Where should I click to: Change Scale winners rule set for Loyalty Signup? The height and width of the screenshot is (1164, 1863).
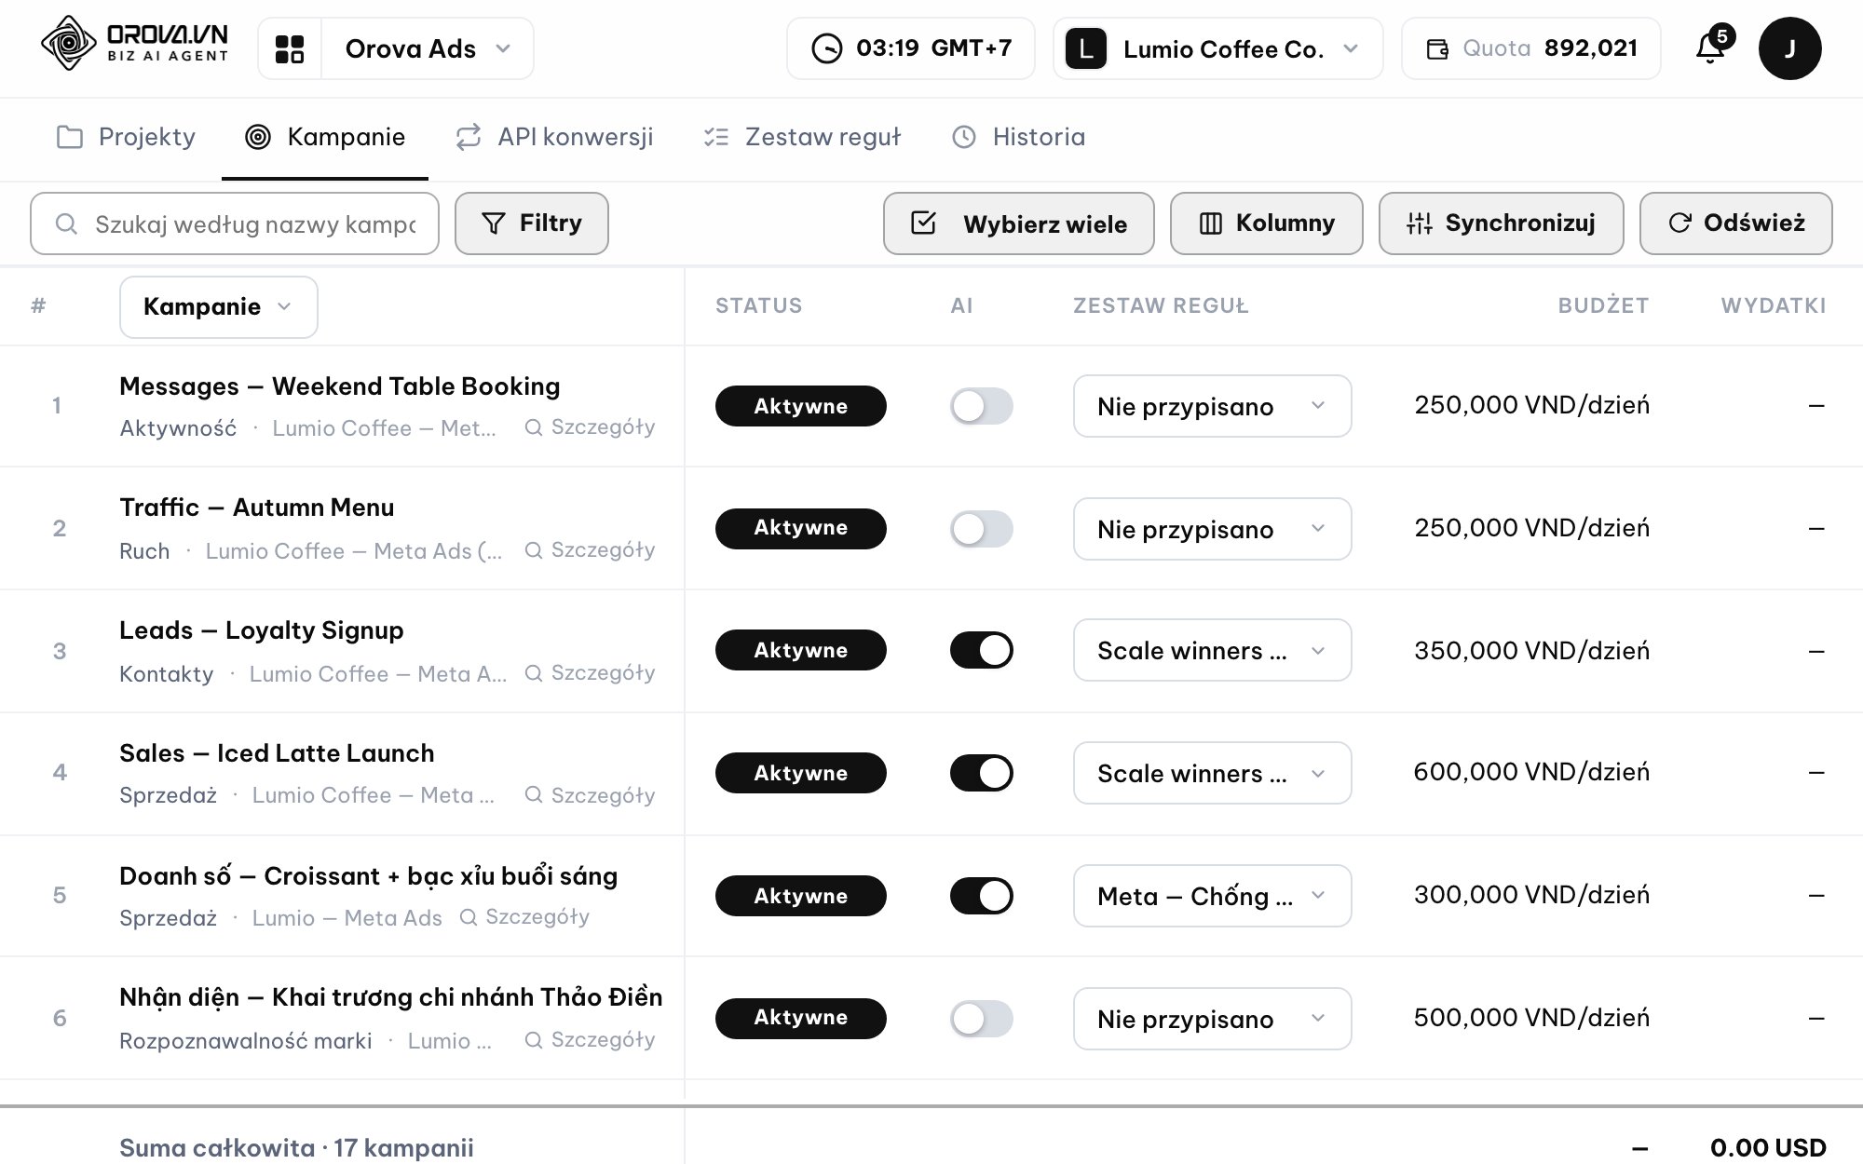click(x=1212, y=650)
